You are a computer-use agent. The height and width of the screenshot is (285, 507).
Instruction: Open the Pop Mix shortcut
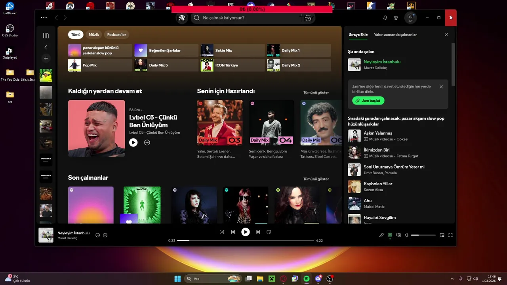coord(100,65)
